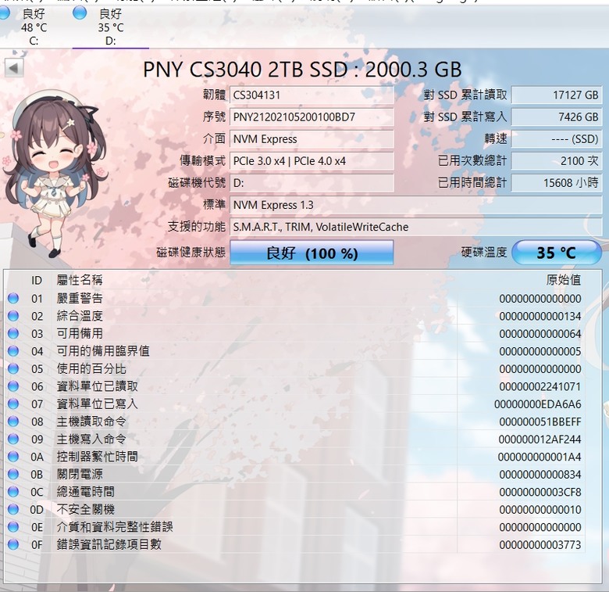Select the 介質和資料完整性錯誤 attribute name

point(115,527)
